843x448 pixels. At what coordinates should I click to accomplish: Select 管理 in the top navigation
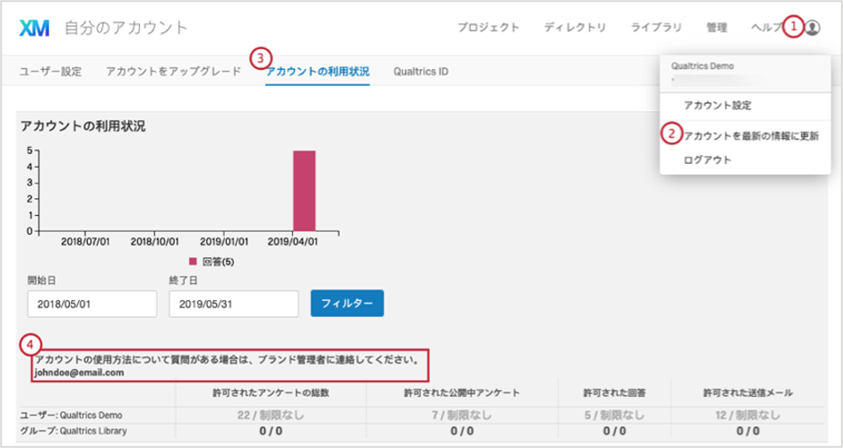(x=717, y=28)
